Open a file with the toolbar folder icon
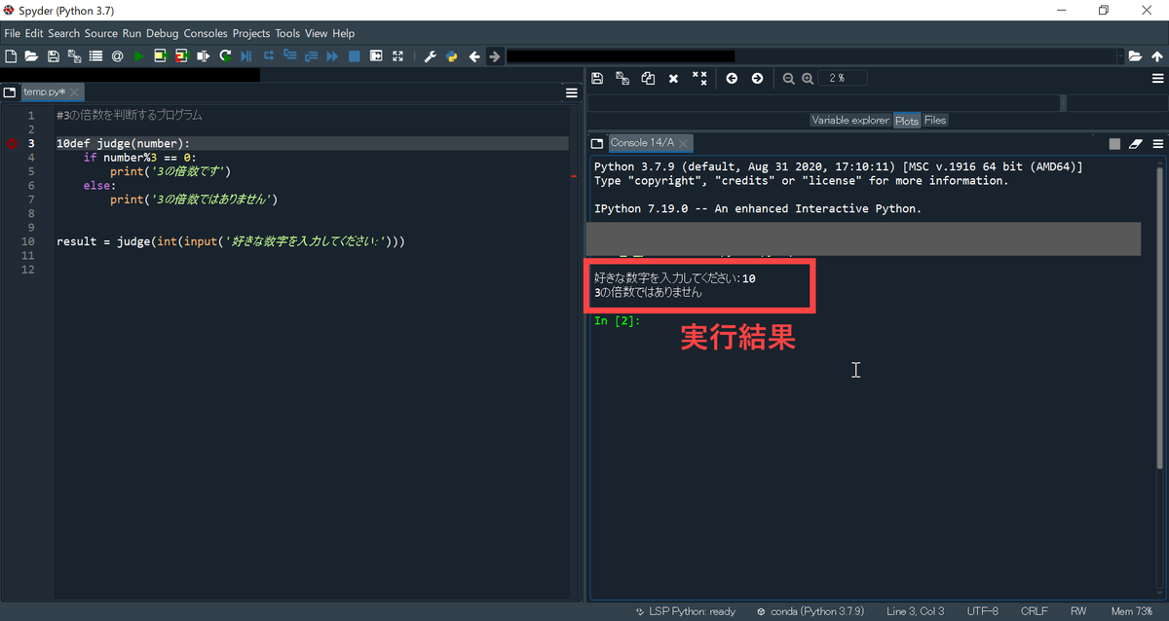 tap(31, 56)
